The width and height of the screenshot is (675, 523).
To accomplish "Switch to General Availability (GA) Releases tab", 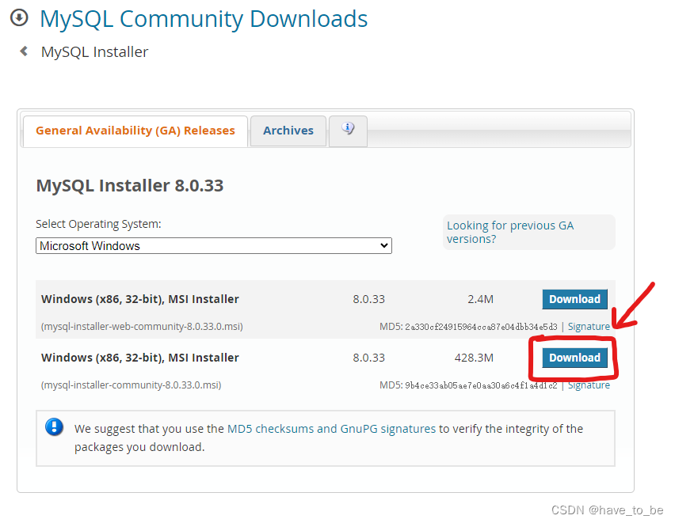I will point(135,131).
